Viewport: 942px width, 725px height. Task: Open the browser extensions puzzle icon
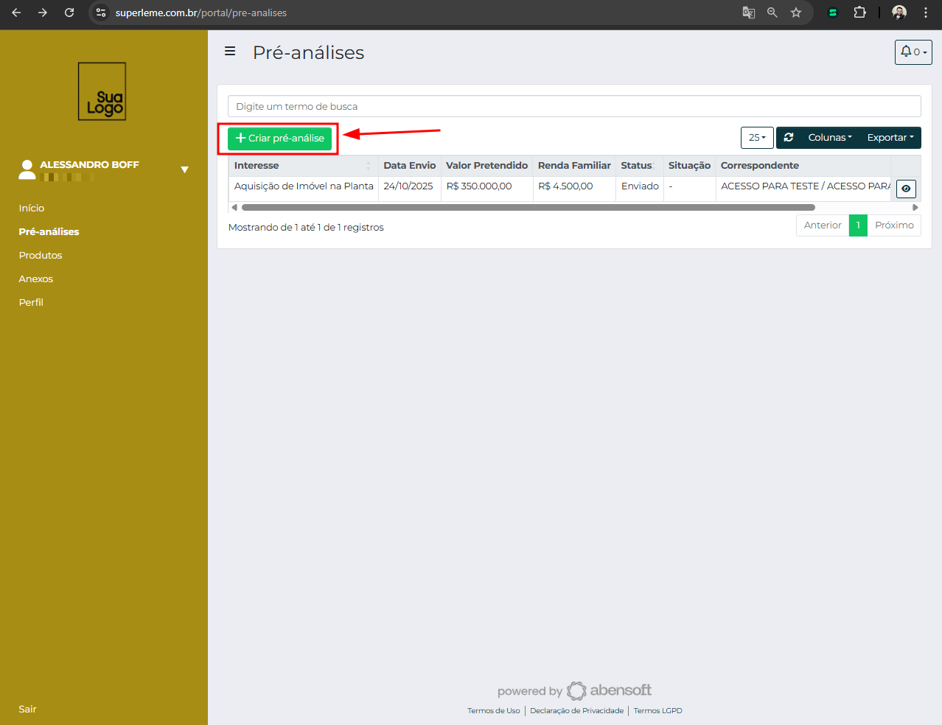pyautogui.click(x=859, y=13)
